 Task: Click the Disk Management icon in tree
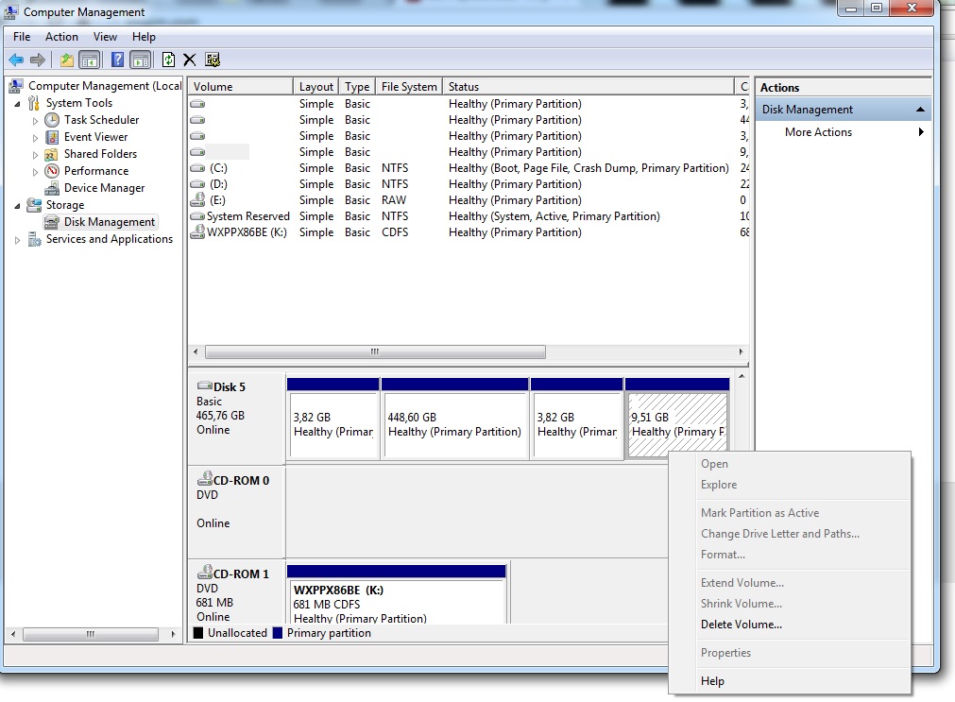(52, 222)
